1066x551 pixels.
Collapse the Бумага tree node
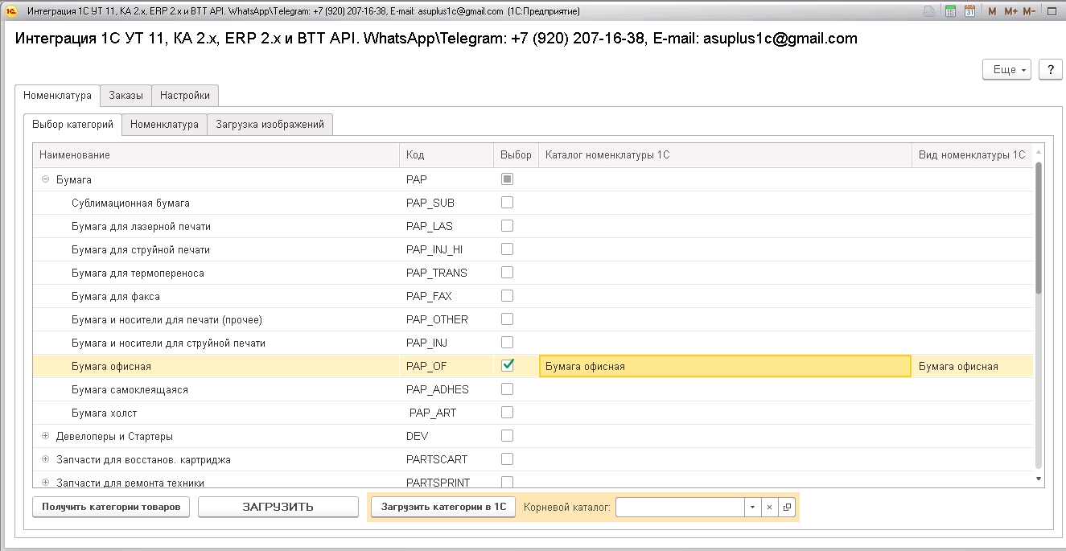[x=45, y=179]
